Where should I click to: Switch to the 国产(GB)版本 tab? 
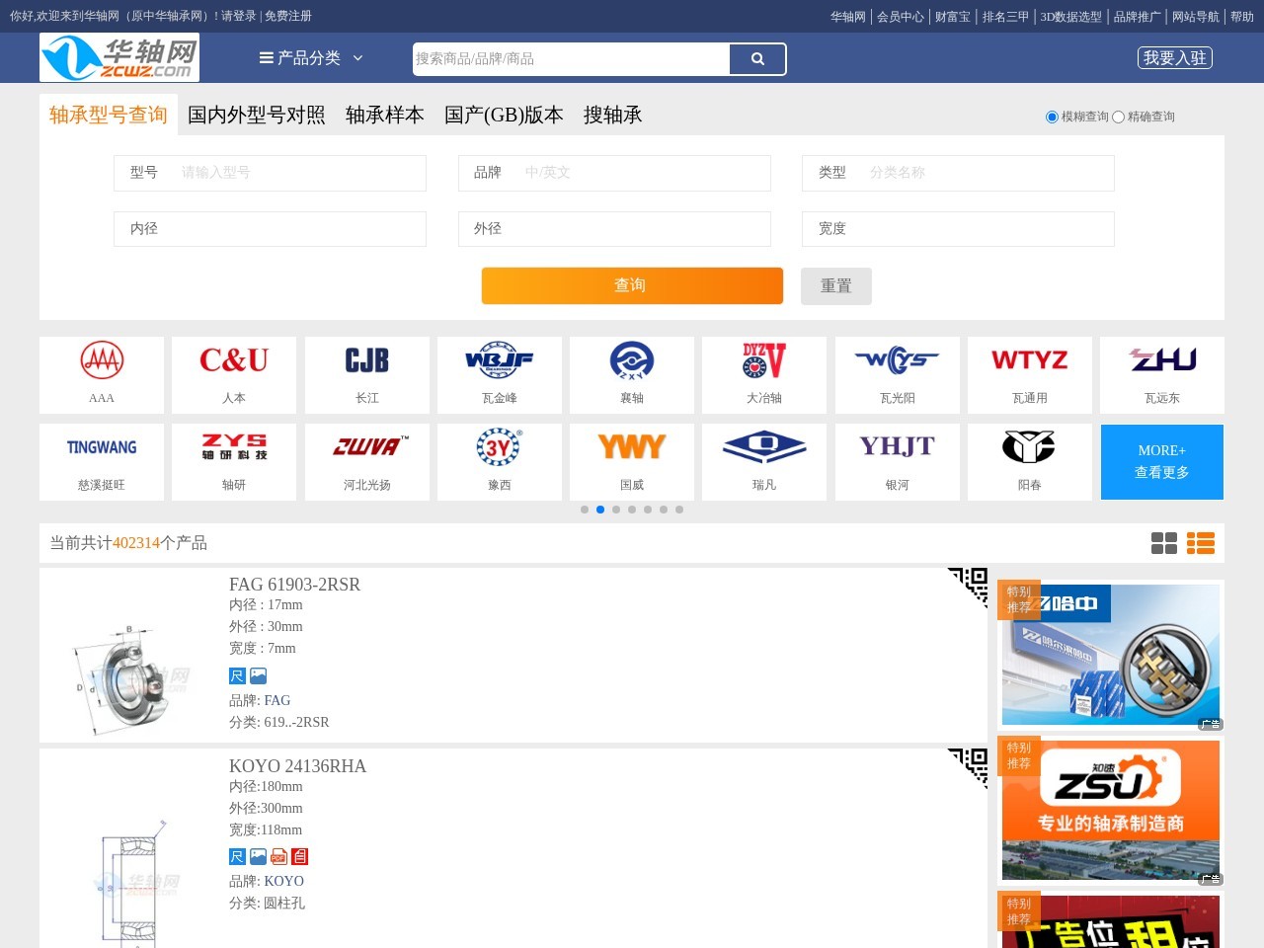point(504,115)
